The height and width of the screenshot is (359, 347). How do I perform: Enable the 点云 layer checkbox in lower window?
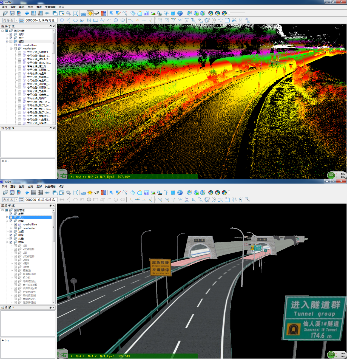[11, 217]
